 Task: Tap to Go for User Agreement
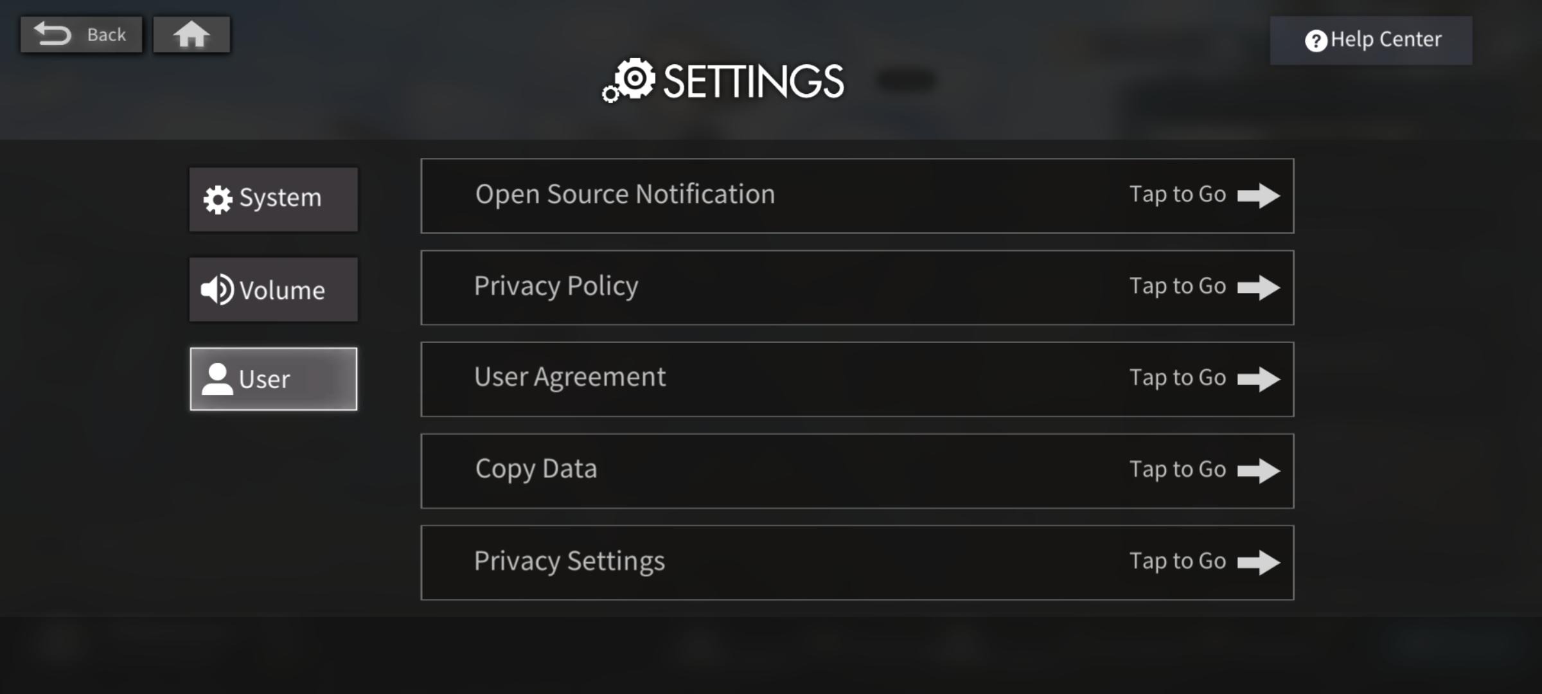(x=1178, y=378)
